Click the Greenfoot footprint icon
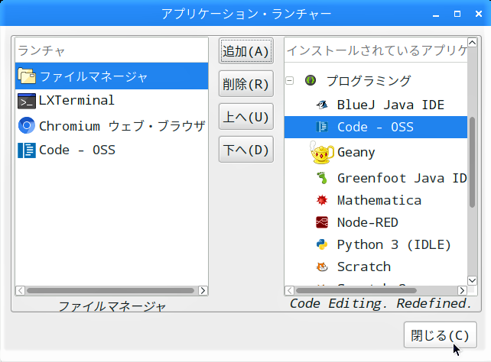The height and width of the screenshot is (362, 491). [x=322, y=178]
